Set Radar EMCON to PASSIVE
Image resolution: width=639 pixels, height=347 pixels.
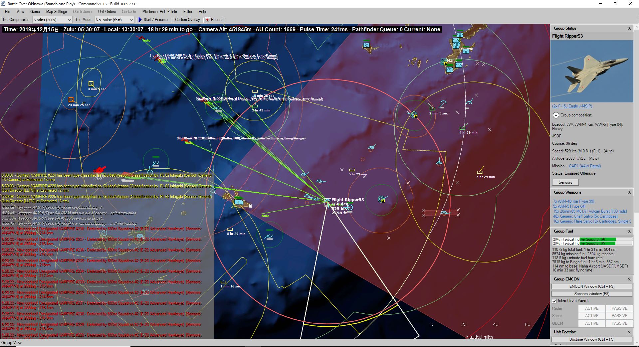coord(619,308)
